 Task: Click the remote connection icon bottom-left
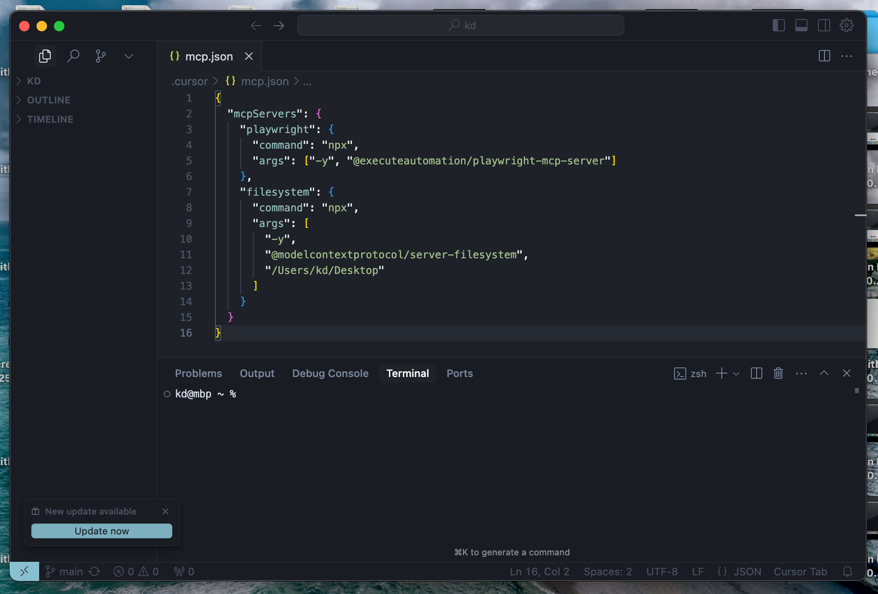(25, 571)
